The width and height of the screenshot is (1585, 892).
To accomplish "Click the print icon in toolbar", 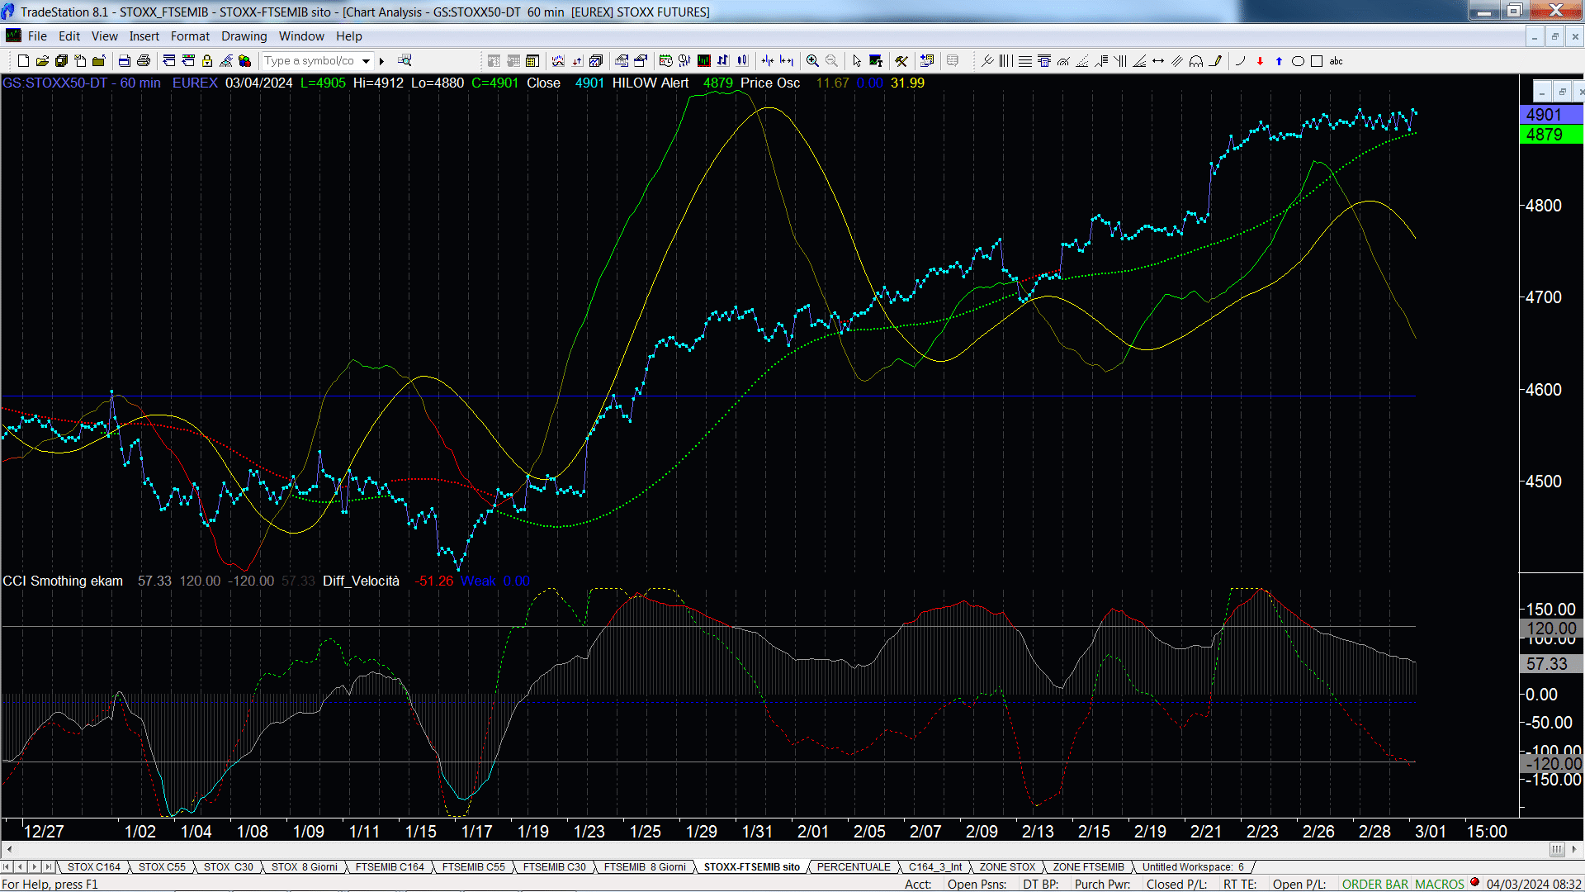I will point(144,61).
